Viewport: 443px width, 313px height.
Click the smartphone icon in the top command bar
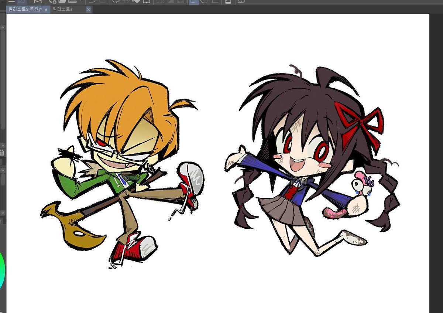point(228,1)
